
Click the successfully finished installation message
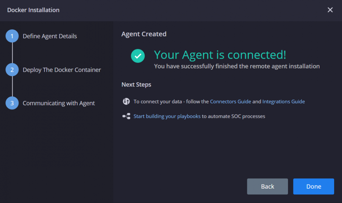(237, 66)
